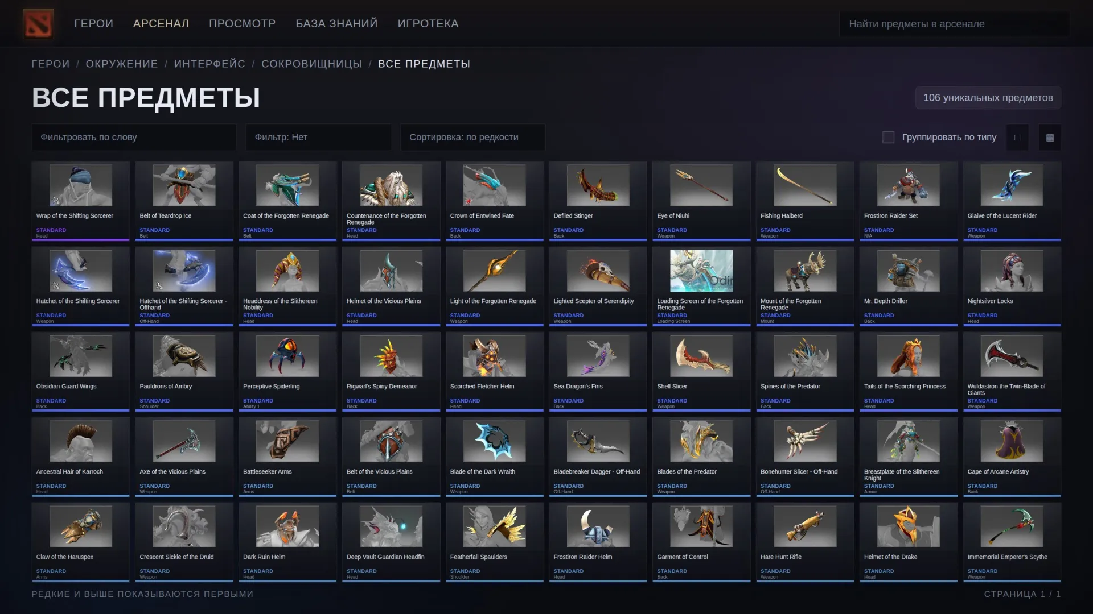Open the ГЕРОИ top menu
1093x614 pixels.
pos(93,24)
